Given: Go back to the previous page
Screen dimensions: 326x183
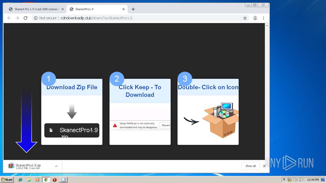Looking at the screenshot, I should tap(9, 18).
